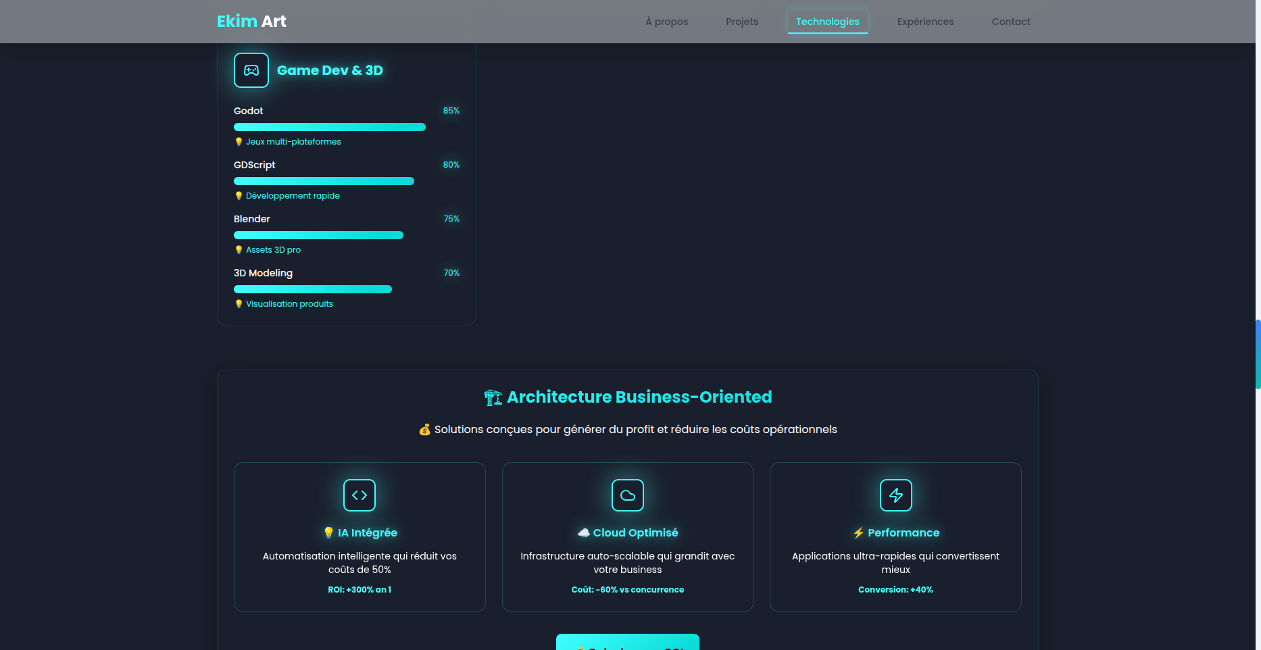
Task: Click the crane emoji beside Architecture heading
Action: (x=493, y=397)
